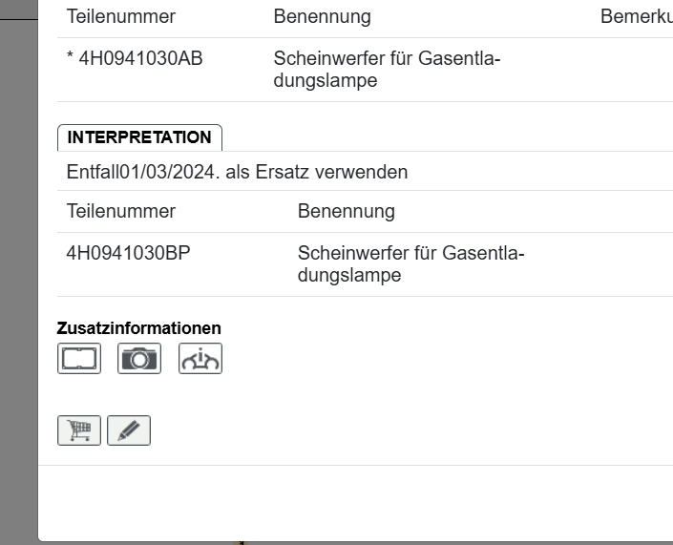Click the pencil edit icon
This screenshot has height=545, width=673.
[x=129, y=431]
